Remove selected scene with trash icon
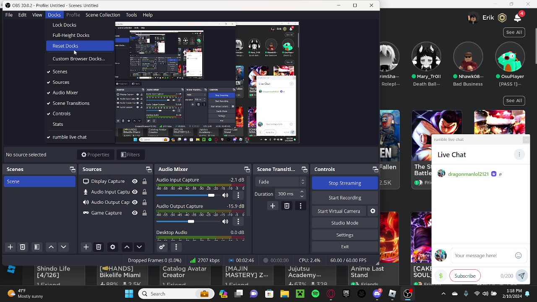537x302 pixels. (x=23, y=247)
